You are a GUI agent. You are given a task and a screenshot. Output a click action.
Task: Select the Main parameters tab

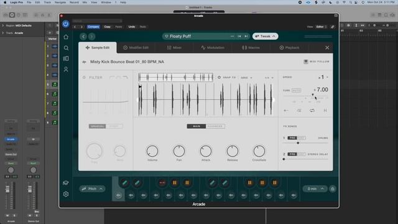(197, 126)
